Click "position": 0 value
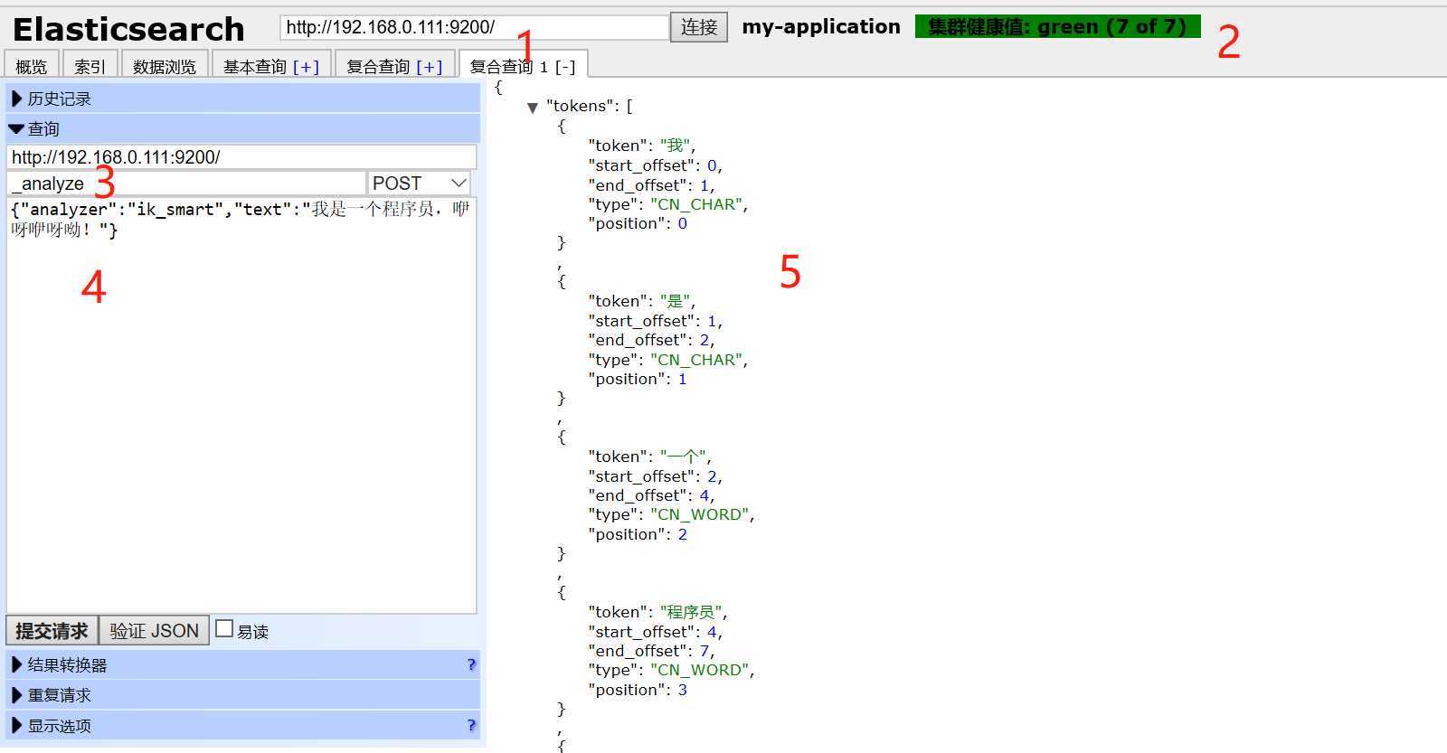The height and width of the screenshot is (753, 1447). [x=683, y=223]
